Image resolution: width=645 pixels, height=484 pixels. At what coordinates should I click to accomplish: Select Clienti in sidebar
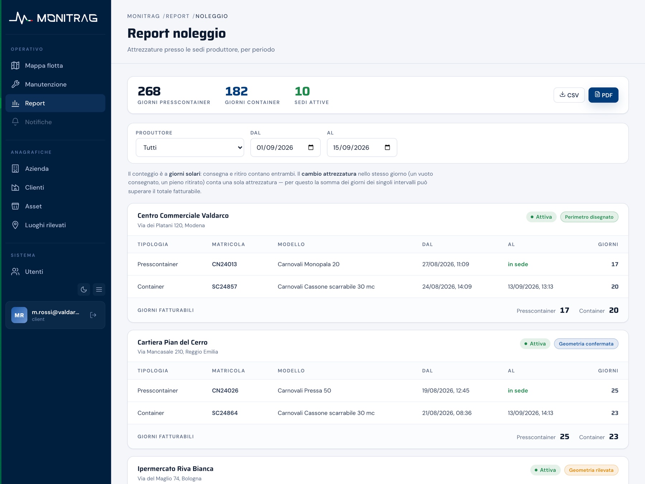coord(56,188)
